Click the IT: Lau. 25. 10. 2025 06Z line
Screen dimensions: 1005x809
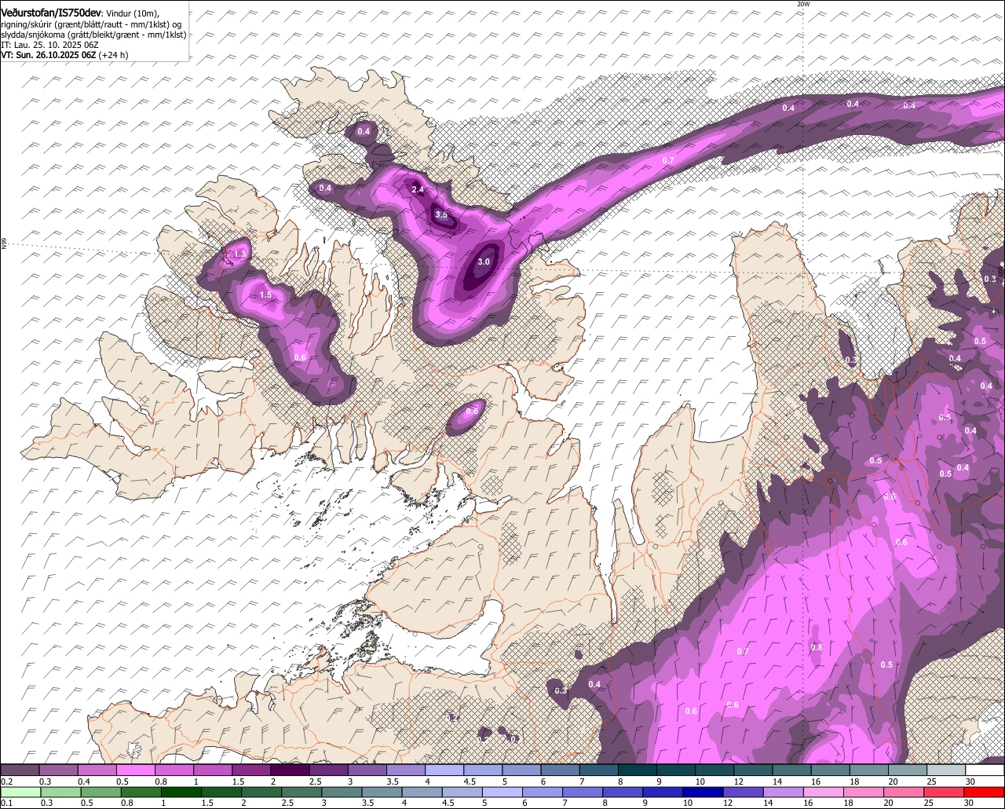coord(49,45)
